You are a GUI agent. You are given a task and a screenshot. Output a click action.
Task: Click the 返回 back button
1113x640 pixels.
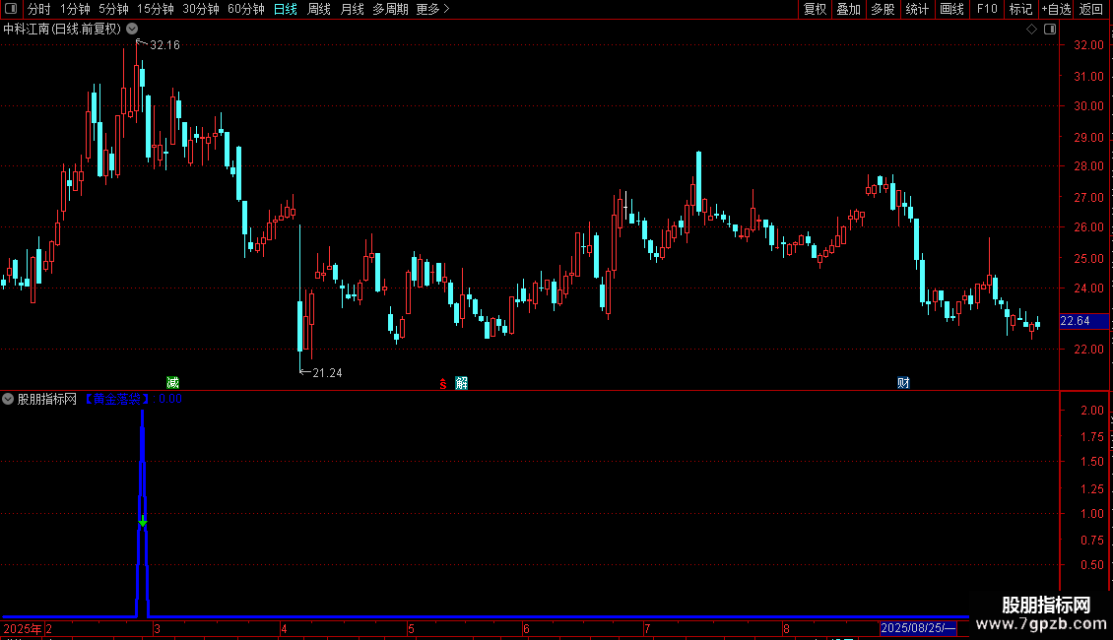pos(1091,9)
